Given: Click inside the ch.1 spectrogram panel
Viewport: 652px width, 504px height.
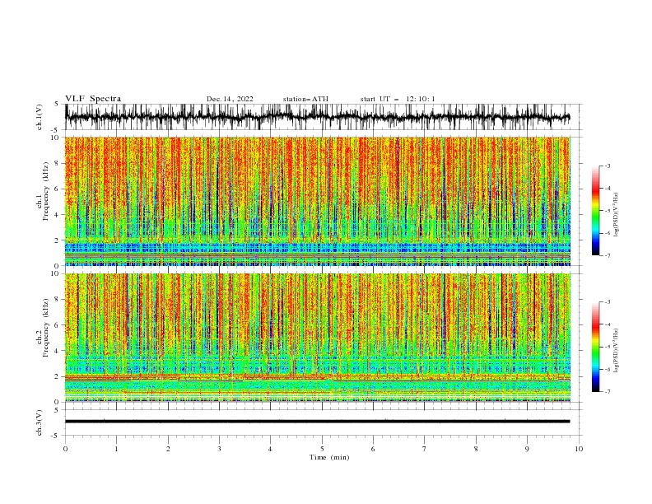Looking at the screenshot, I should point(318,201).
